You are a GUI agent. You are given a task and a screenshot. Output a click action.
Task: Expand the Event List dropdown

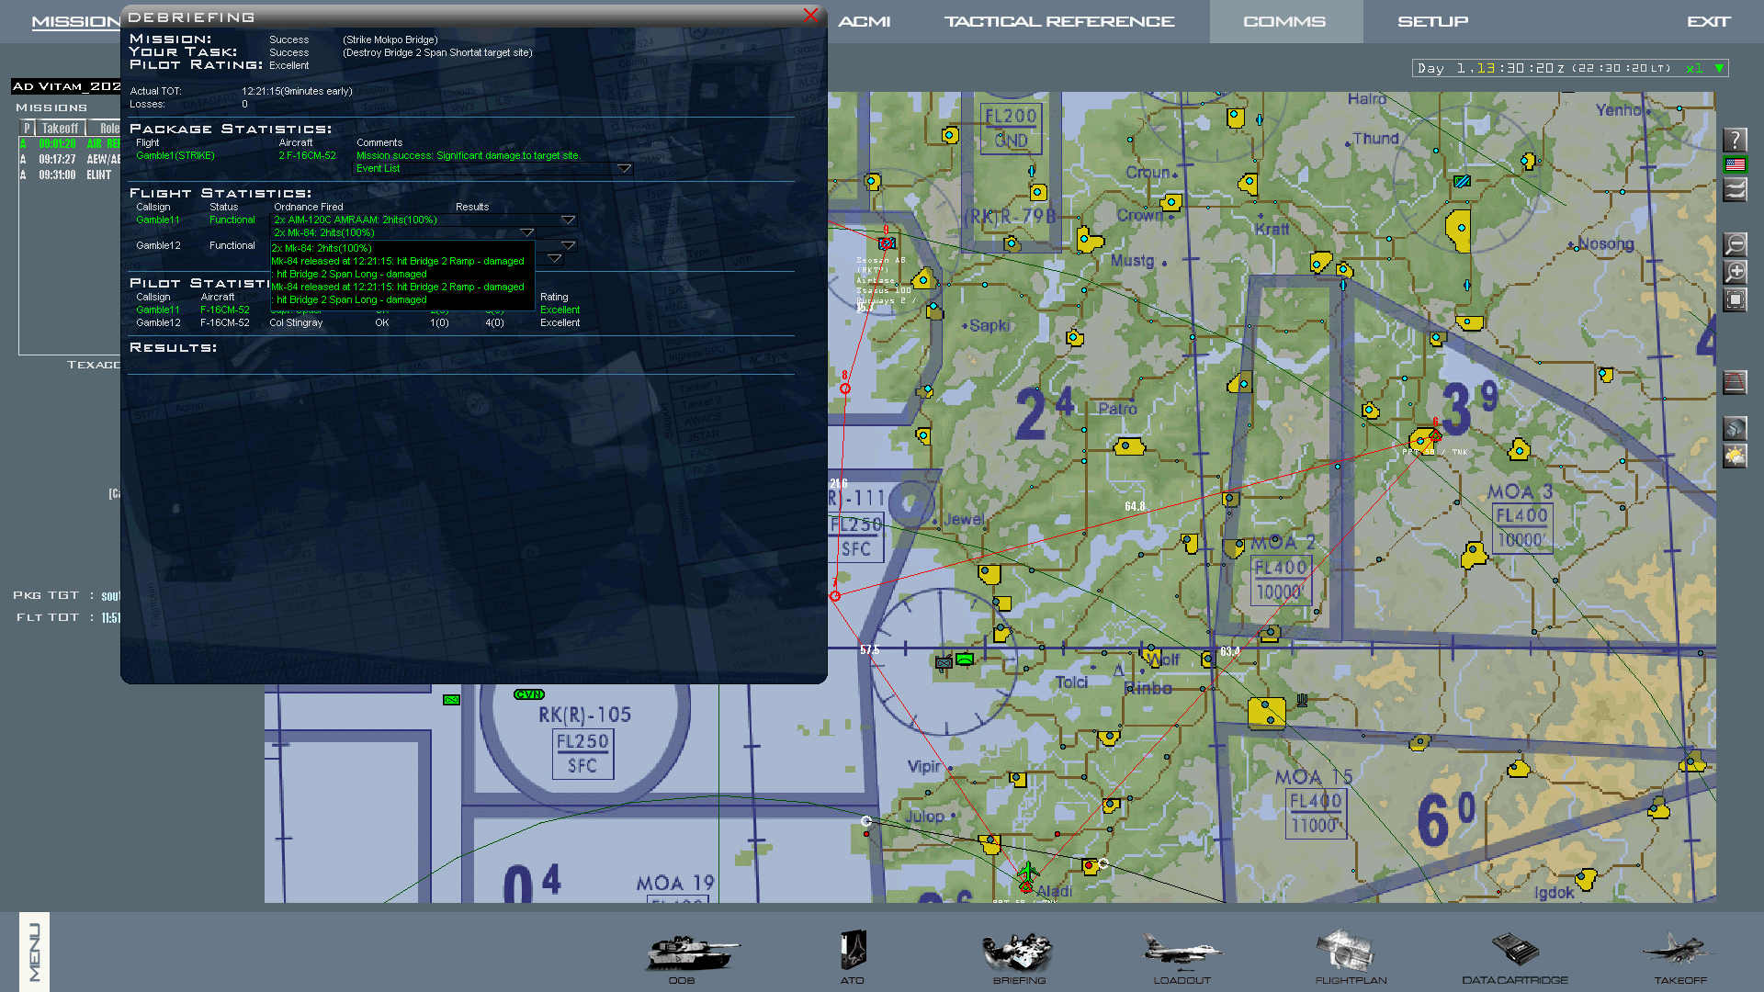[x=624, y=168]
